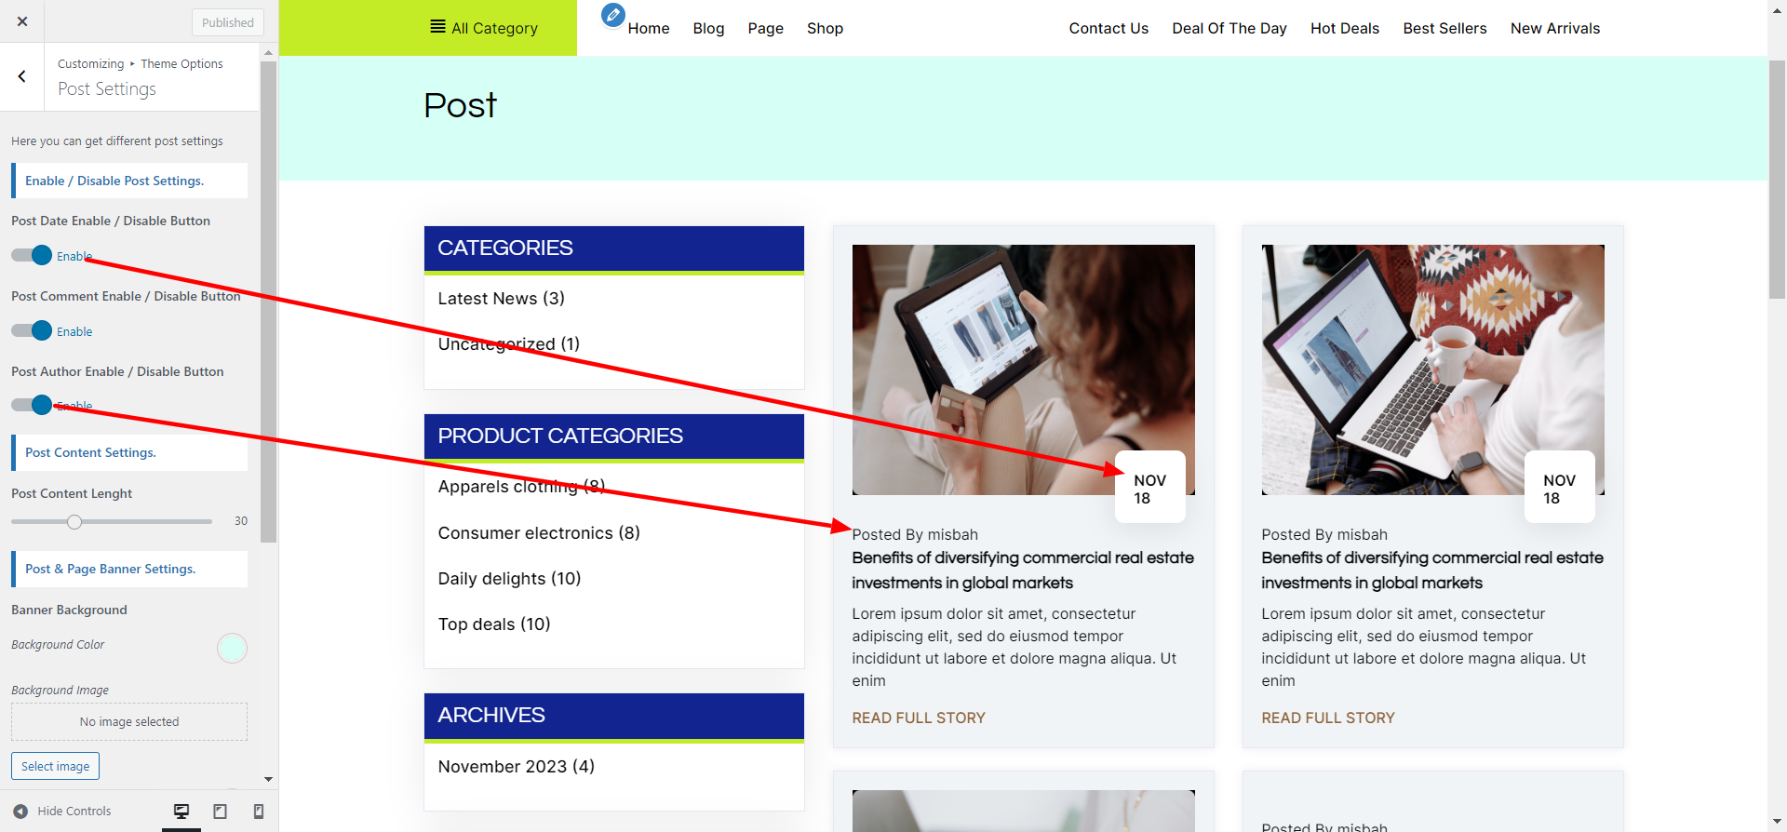The image size is (1787, 832).
Task: Collapse sidebar with Hide Controls
Action: click(x=62, y=812)
